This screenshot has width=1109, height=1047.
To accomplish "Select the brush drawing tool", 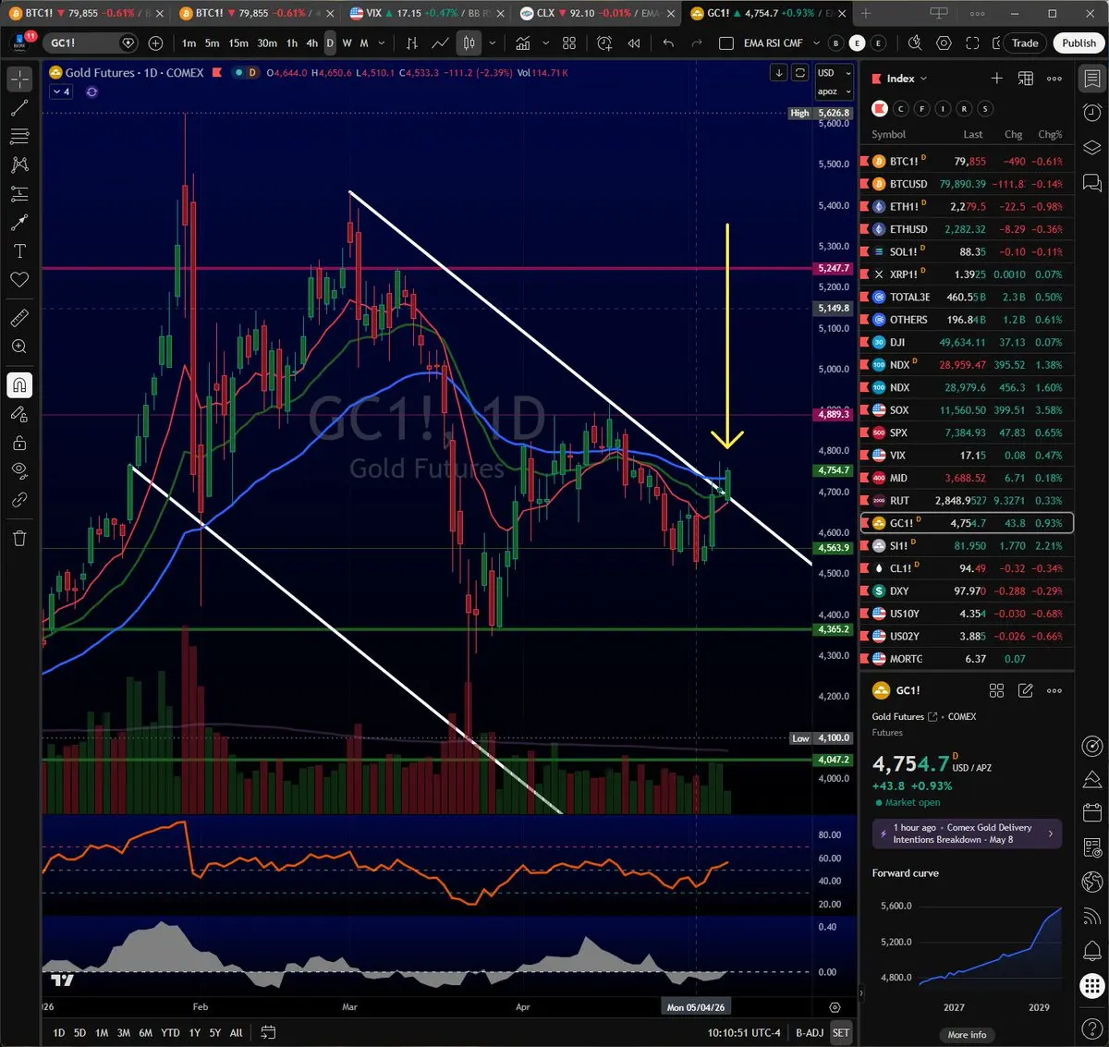I will 19,223.
